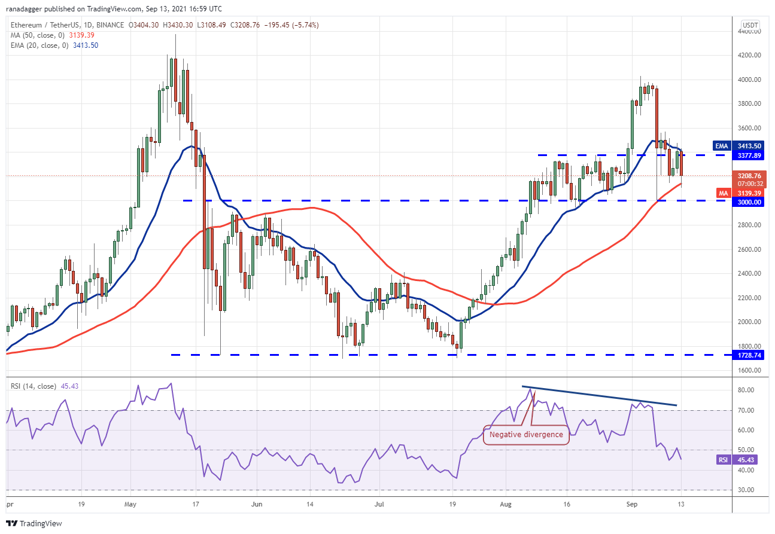Click the 2600.00 price axis label
Viewport: 775px width, 534px height.
749,249
